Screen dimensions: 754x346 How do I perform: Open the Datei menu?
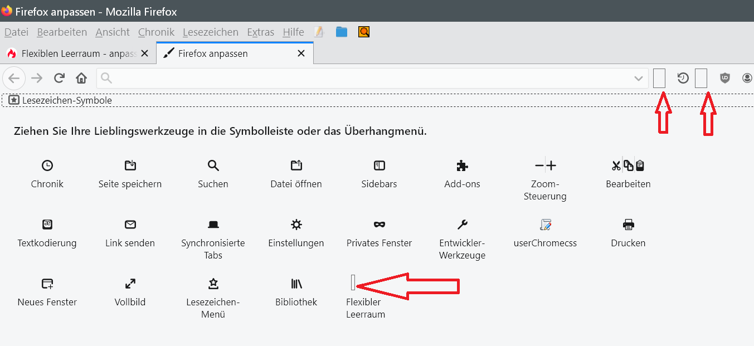16,32
